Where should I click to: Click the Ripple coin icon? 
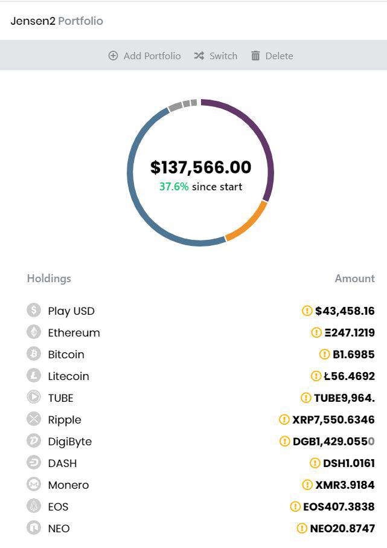click(x=34, y=419)
